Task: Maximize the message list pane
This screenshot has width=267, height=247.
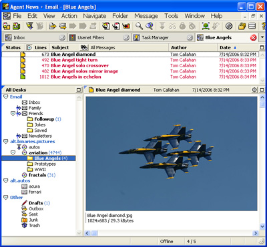Action: [x=262, y=47]
